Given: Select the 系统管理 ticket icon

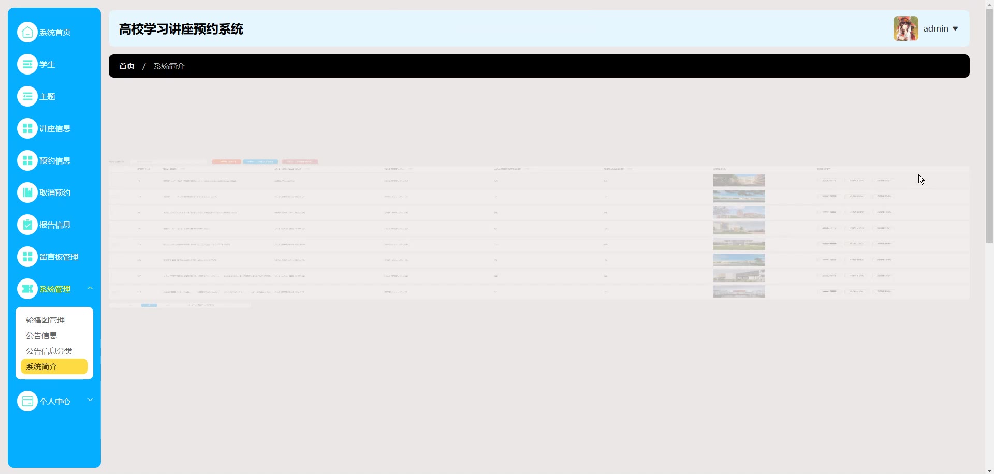Looking at the screenshot, I should click(27, 289).
